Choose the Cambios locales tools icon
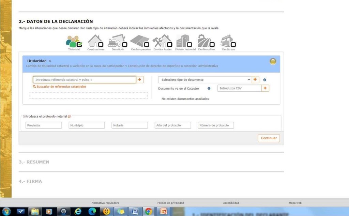Screen dimensions: 349x216 pyautogui.click(x=162, y=41)
